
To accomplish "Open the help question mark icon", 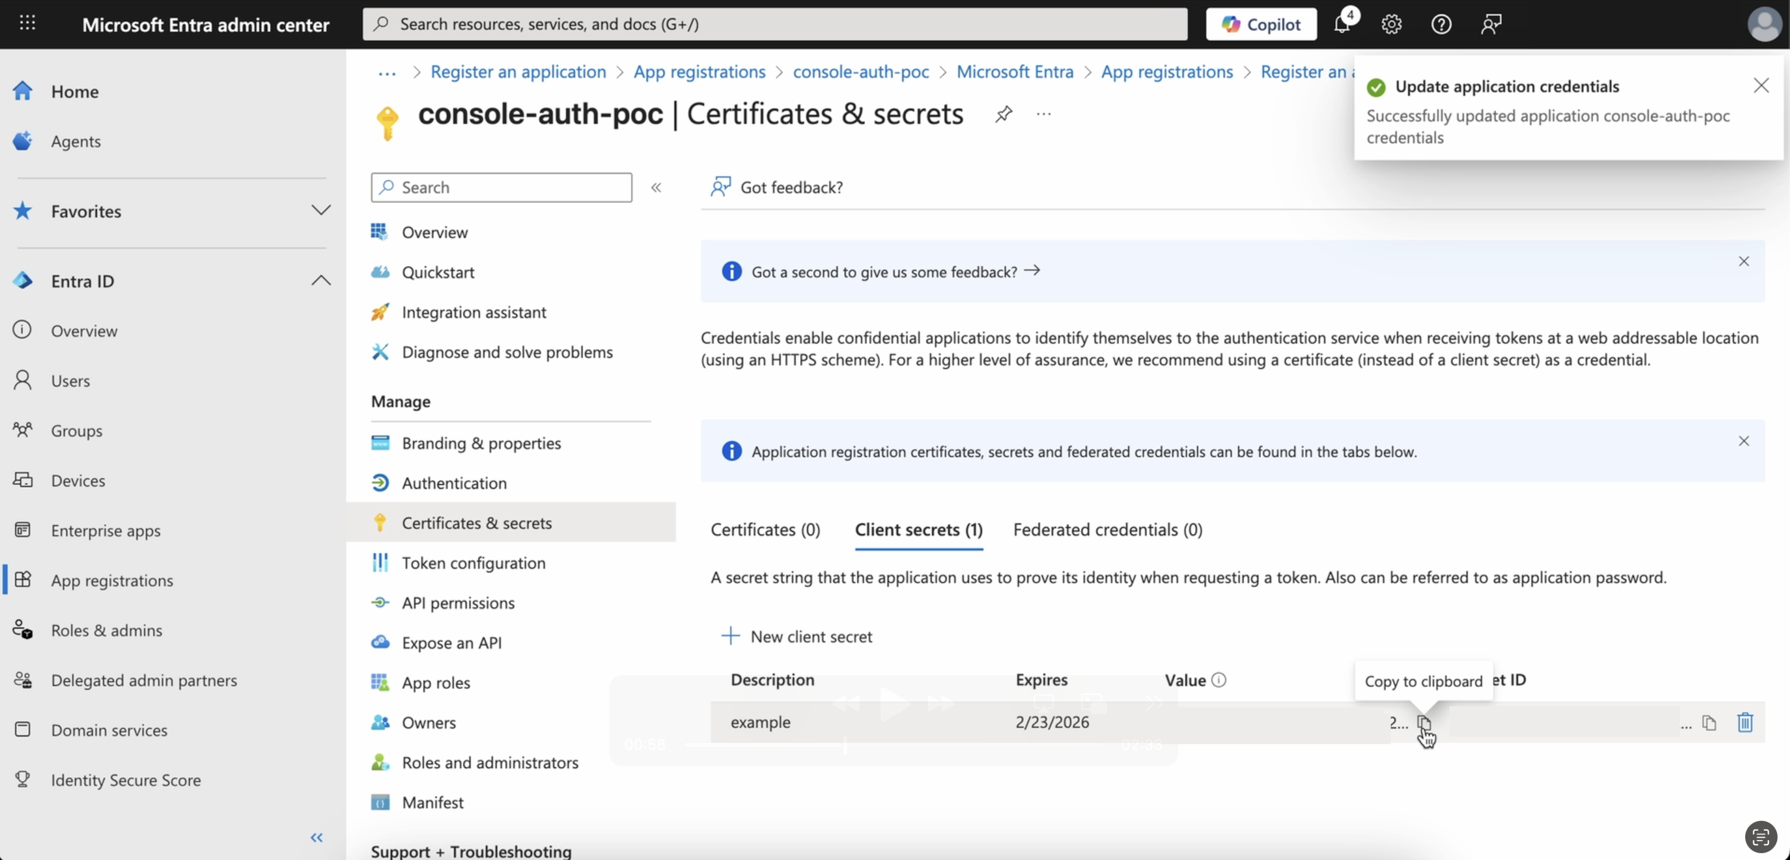I will coord(1441,24).
